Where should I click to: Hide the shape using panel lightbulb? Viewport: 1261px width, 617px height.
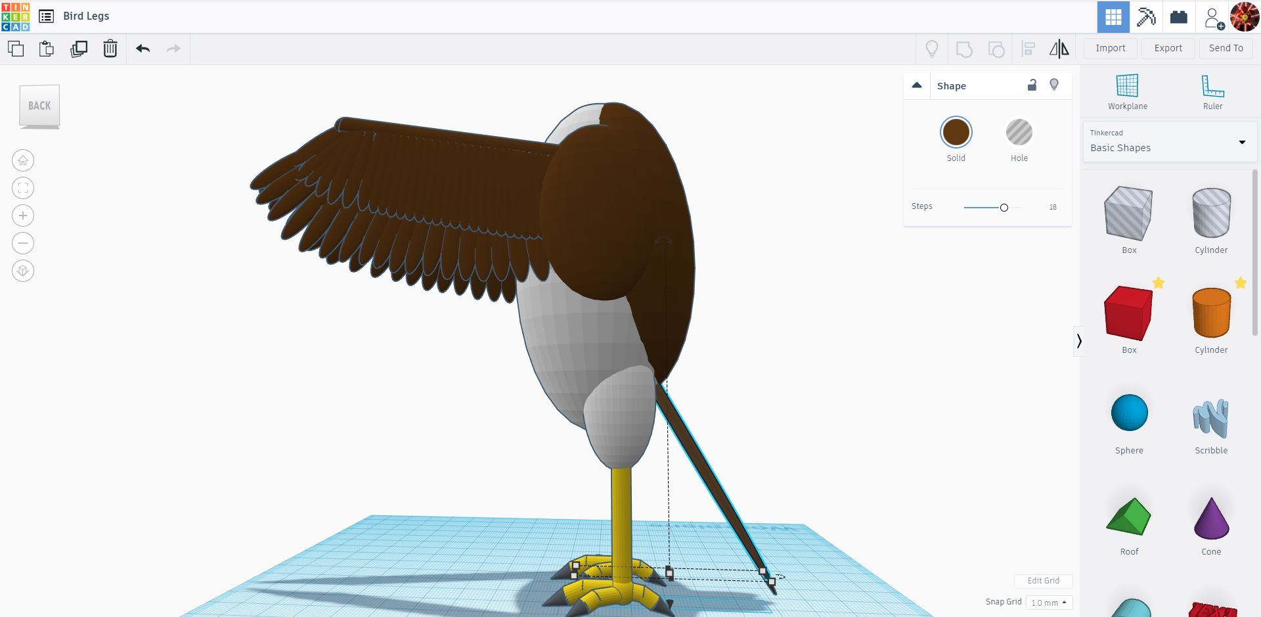(x=1054, y=85)
